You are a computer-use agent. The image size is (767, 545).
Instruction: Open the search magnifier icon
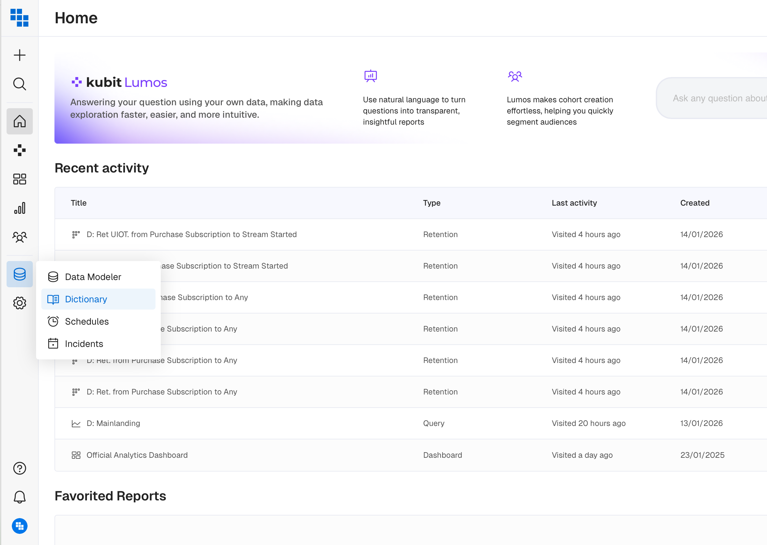point(19,84)
